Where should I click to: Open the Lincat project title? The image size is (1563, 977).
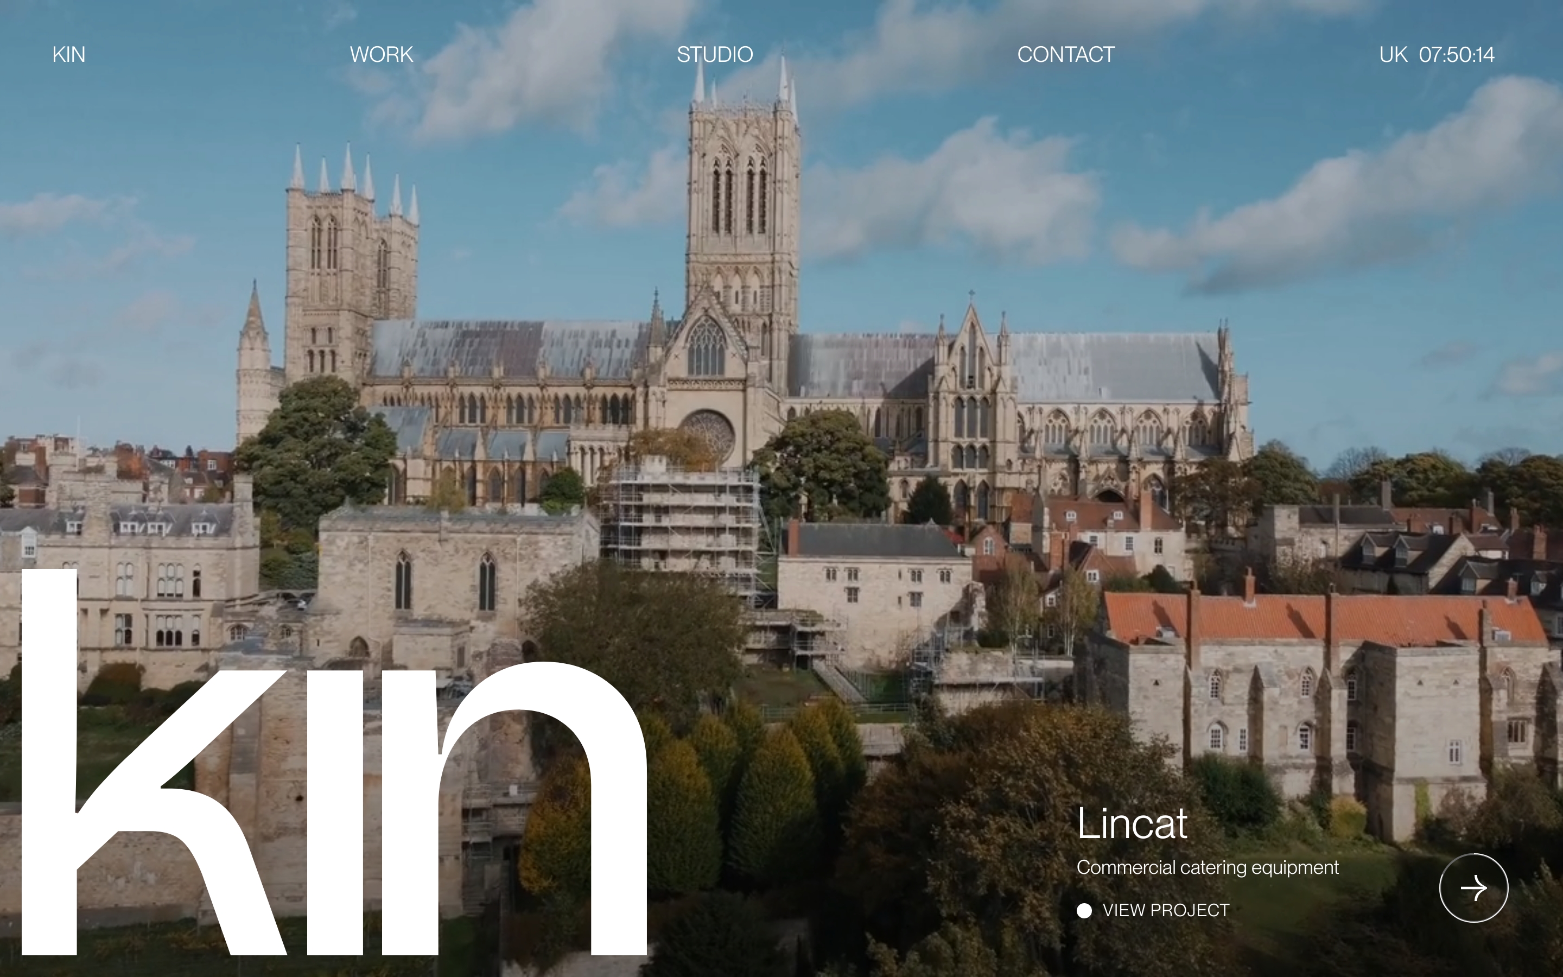(1132, 824)
